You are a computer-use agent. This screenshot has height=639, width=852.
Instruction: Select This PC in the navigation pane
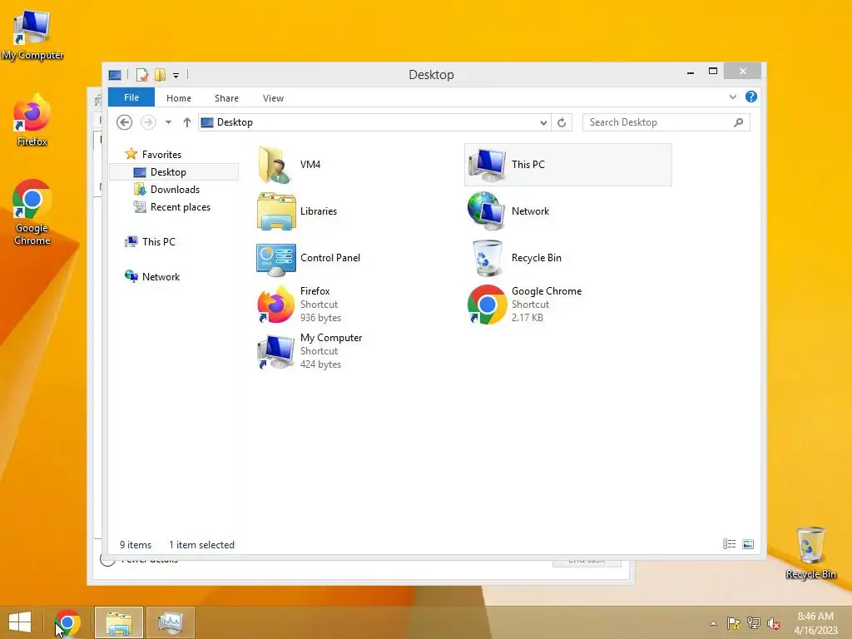(150, 242)
